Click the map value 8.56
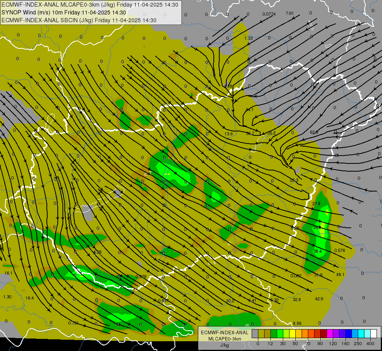 (x=297, y=323)
